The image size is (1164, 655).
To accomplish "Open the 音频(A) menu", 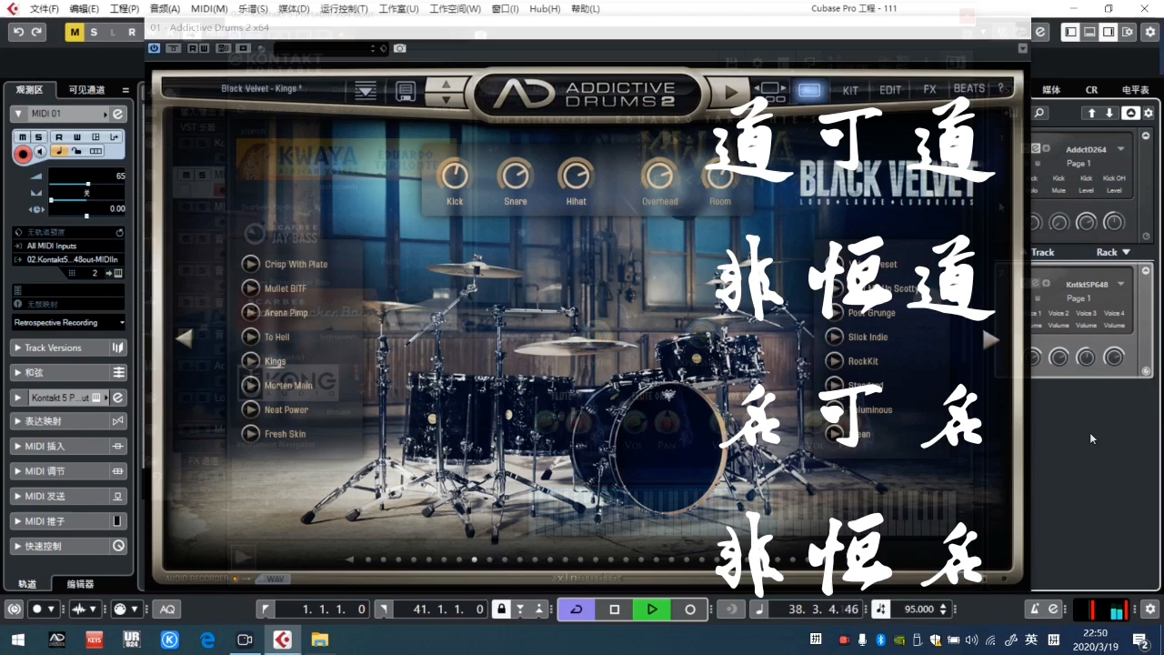I will tap(165, 8).
